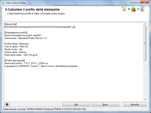Click profile name 71C-1_61C-1_COAT.icc line
This screenshot has height=113, width=151.
click(x=26, y=63)
